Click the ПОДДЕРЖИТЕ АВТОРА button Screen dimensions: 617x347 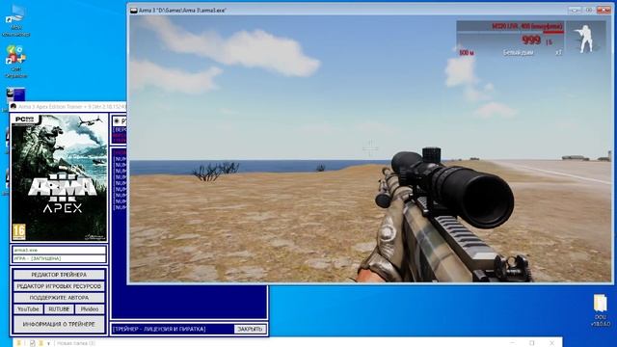point(59,298)
